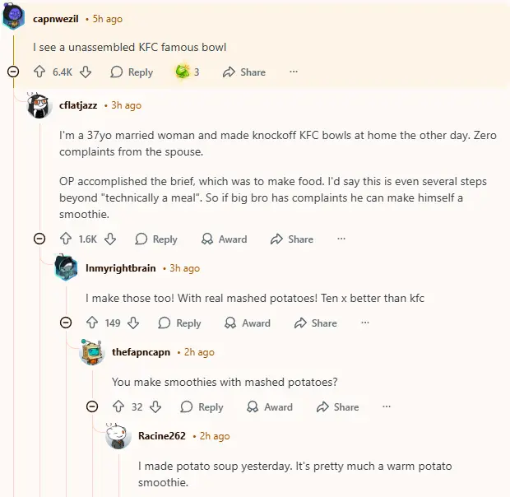Upvote cflatjazz's comment with 1.6K votes

pyautogui.click(x=66, y=239)
